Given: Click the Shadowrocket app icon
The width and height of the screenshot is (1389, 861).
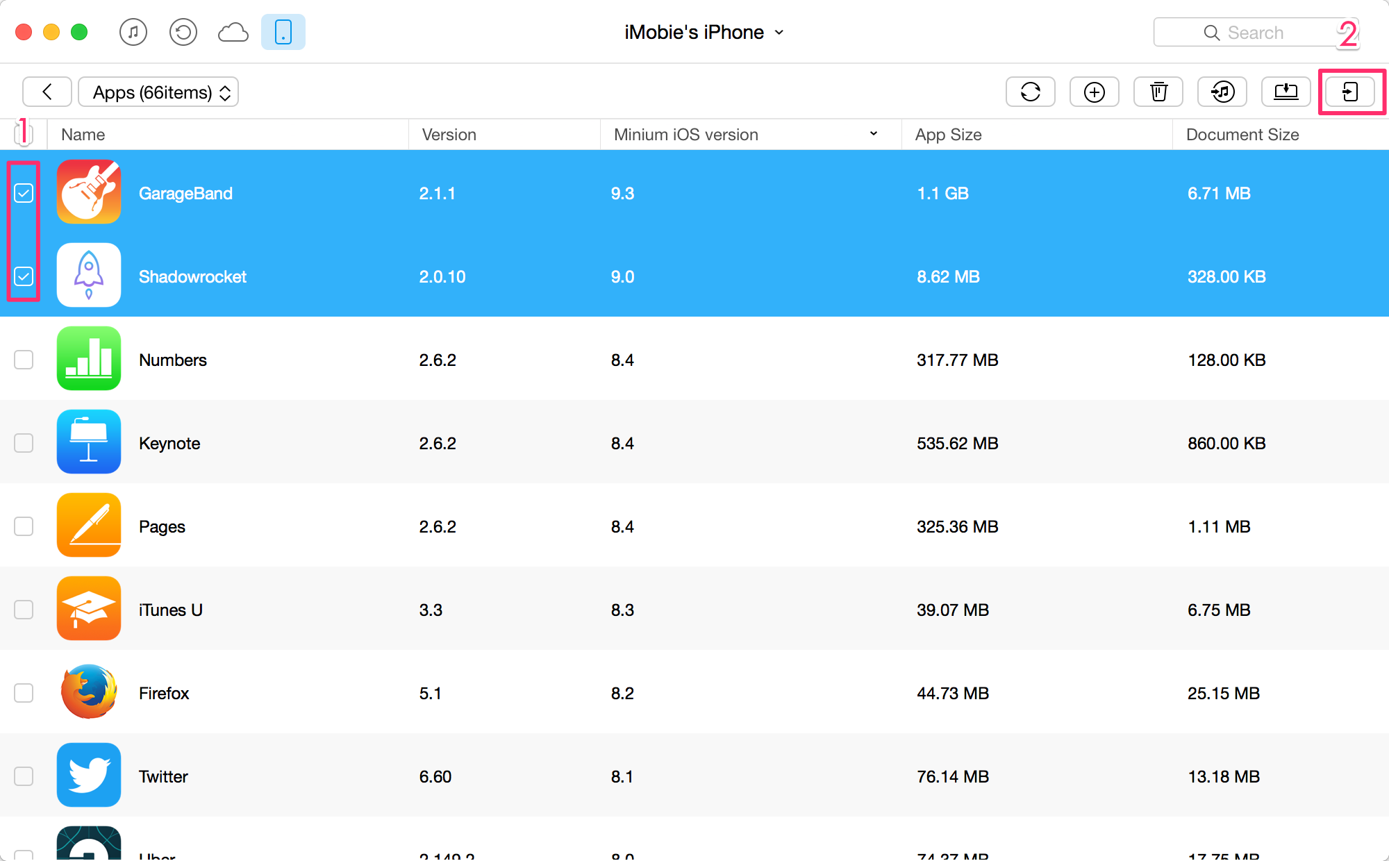Looking at the screenshot, I should pyautogui.click(x=89, y=275).
